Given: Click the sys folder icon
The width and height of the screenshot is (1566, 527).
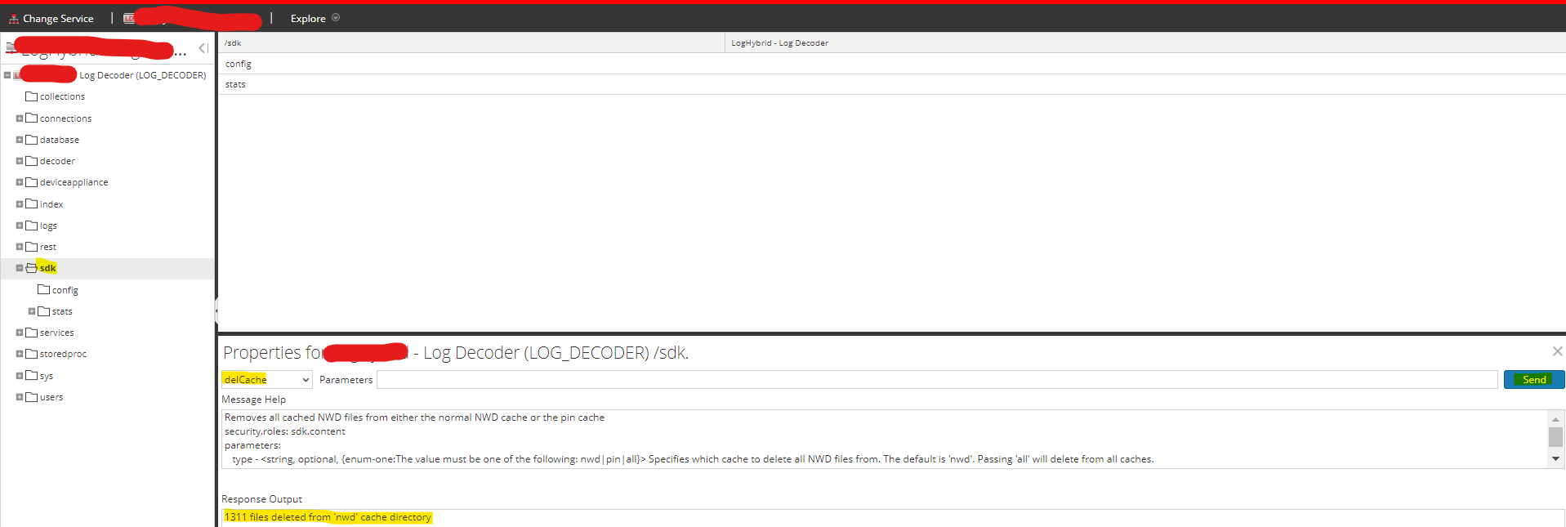Looking at the screenshot, I should point(32,375).
